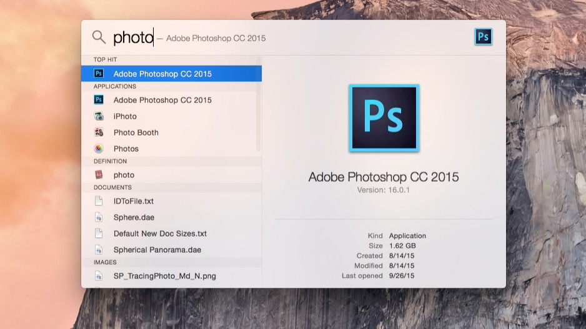Click the autocomplete suggestion text in search bar
The height and width of the screenshot is (329, 586).
216,38
